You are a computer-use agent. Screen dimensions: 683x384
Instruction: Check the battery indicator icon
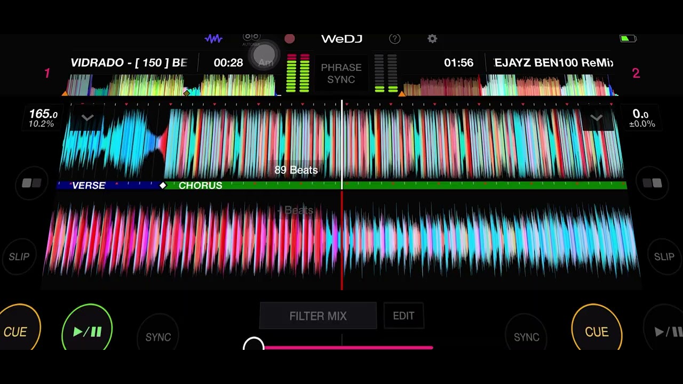tap(628, 38)
